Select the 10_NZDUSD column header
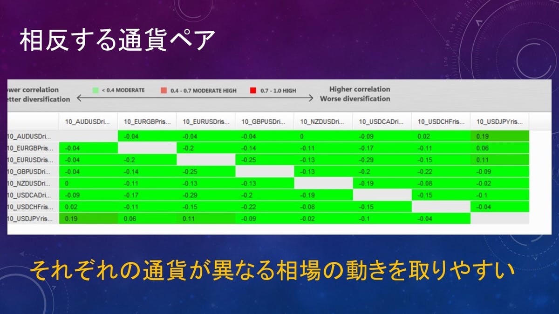Viewport: 559px width, 314px height. pos(323,121)
